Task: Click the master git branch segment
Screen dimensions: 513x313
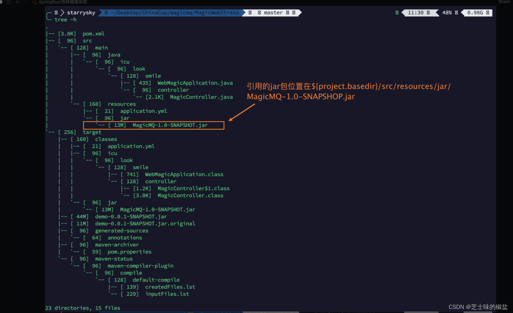Action: [273, 13]
